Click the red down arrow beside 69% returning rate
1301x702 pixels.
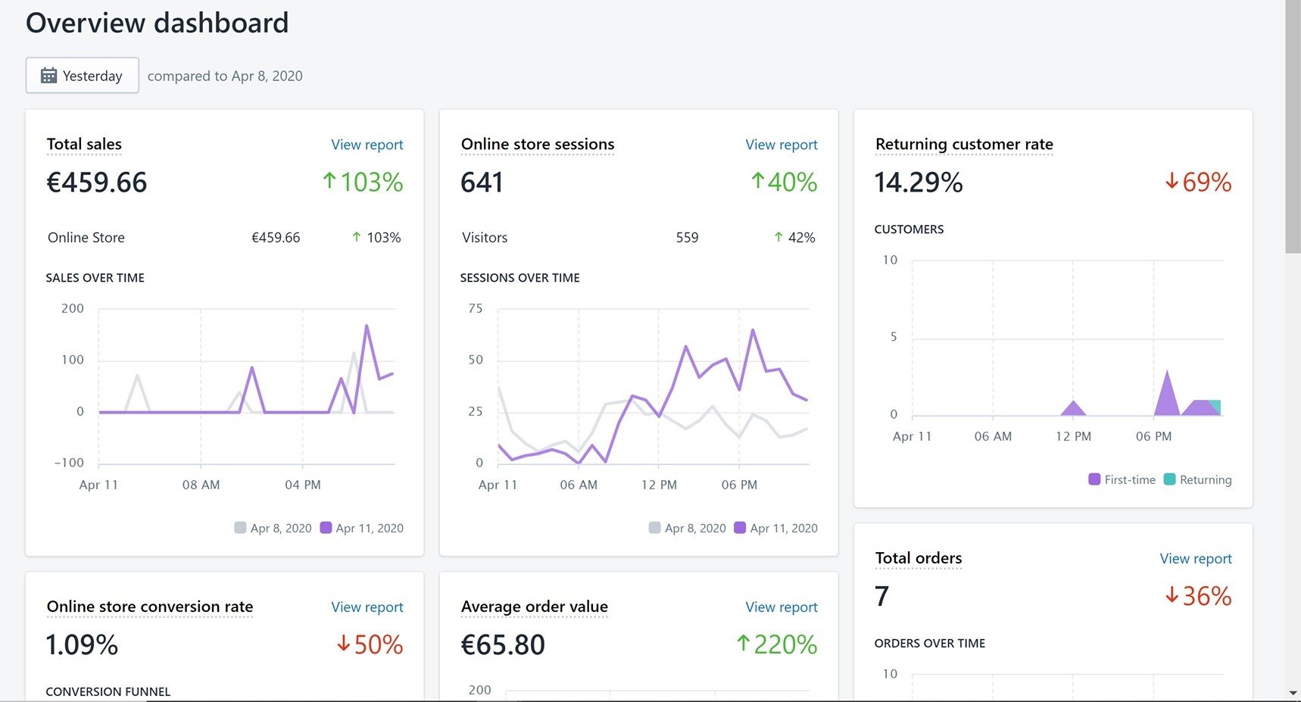[x=1172, y=182]
